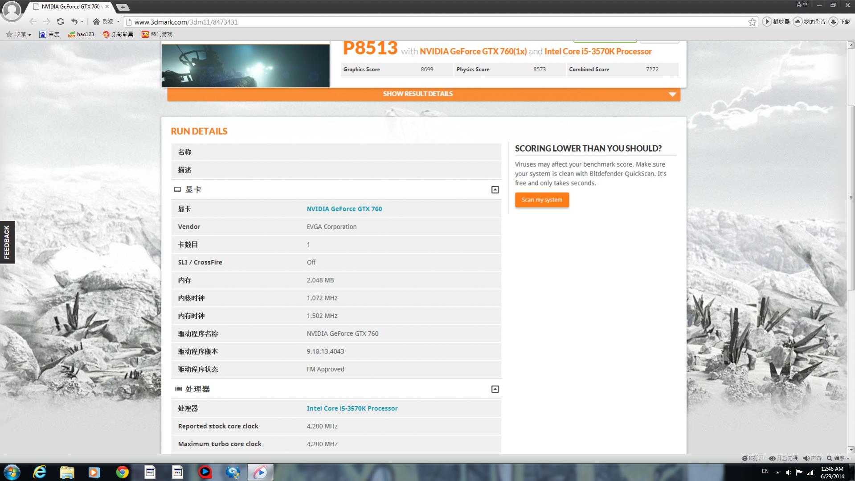The image size is (855, 481).
Task: Open the shield-and-monitor taskbar icon
Action: pyautogui.click(x=233, y=472)
